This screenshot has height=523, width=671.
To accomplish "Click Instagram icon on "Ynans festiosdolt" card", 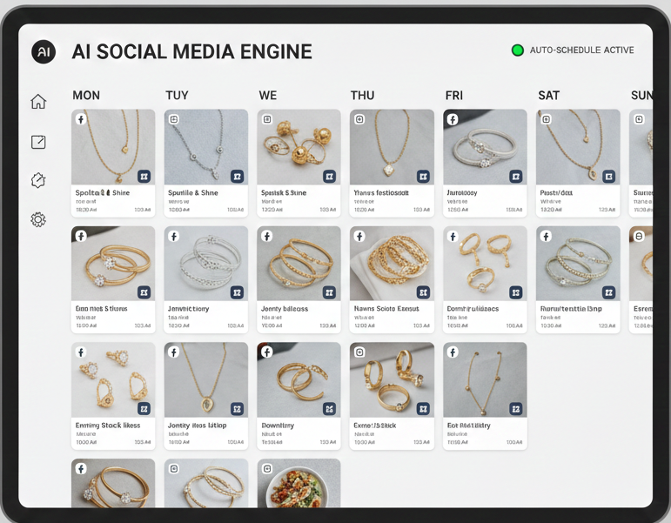I will click(359, 119).
